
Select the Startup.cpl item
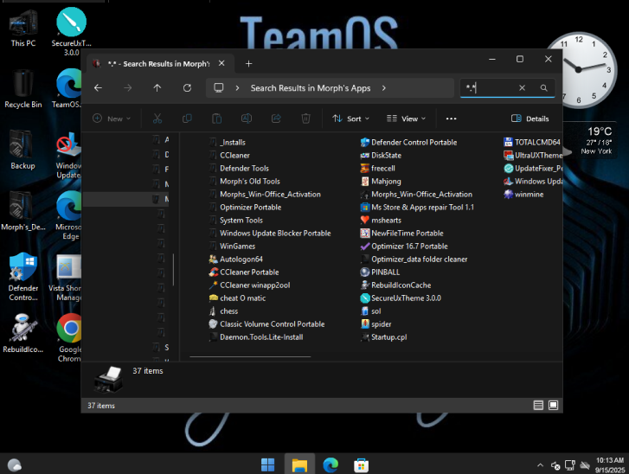coord(384,336)
